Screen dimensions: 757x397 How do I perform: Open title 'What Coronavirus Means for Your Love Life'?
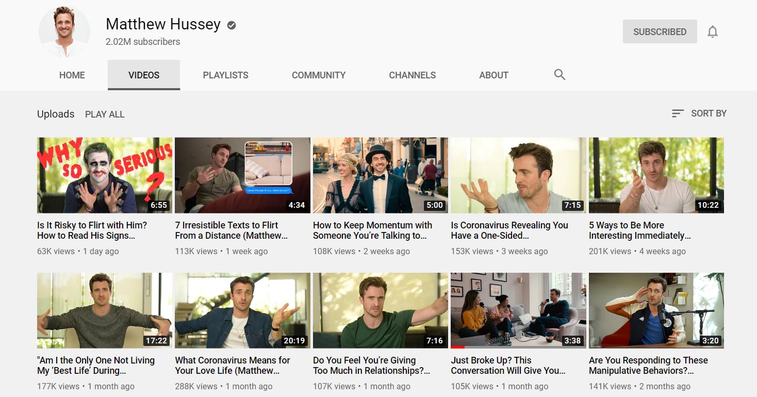tap(233, 366)
